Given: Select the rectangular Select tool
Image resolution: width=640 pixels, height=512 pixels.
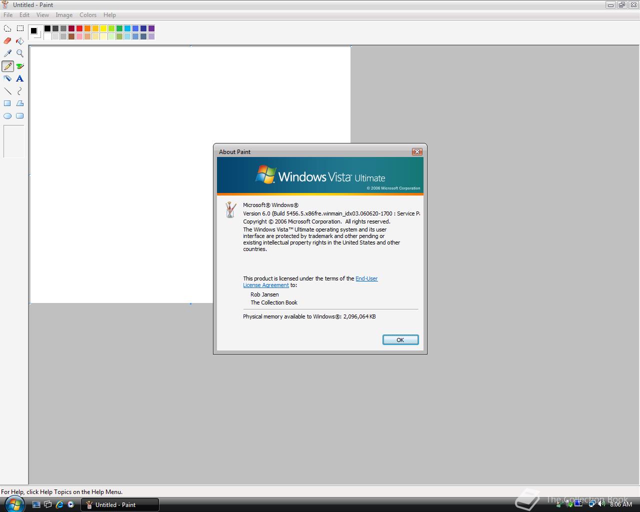Looking at the screenshot, I should [20, 28].
